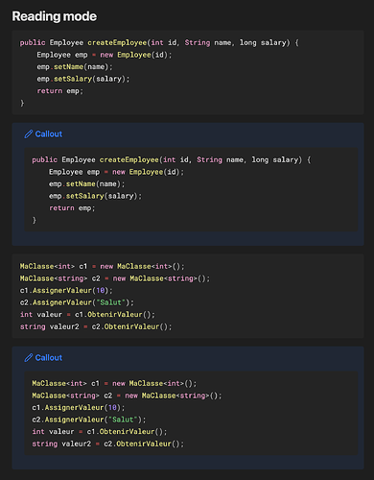Click 'Employee emp = new Employee(id);' in the topmost code block

pyautogui.click(x=105, y=55)
